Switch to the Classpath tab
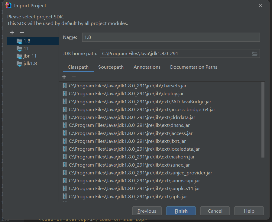Viewport: 272px width, 222px height. [x=78, y=67]
